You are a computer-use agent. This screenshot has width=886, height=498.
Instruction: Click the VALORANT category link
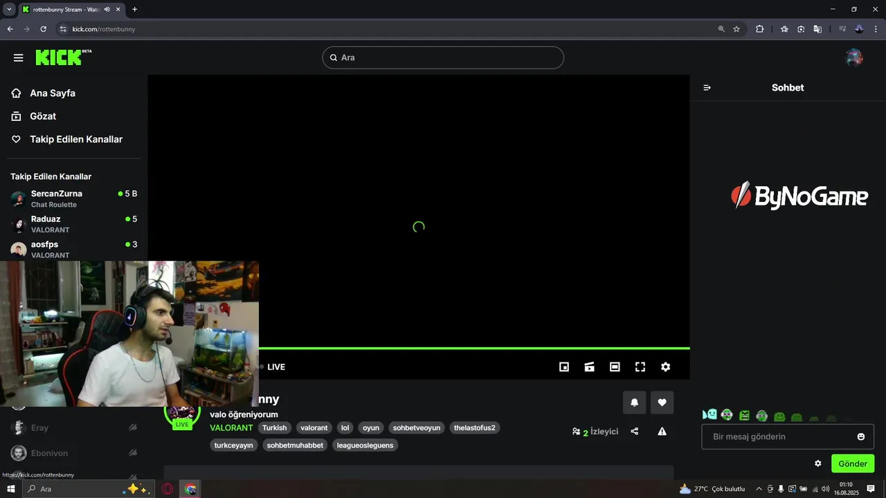[x=231, y=428]
